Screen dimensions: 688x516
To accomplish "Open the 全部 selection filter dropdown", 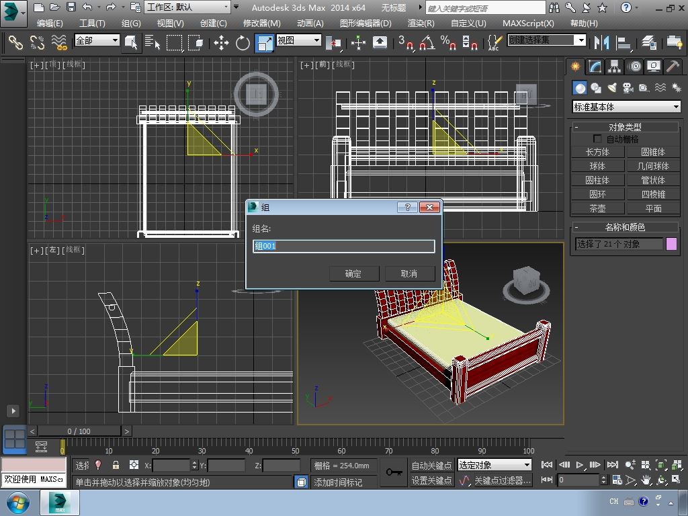I will pos(97,40).
